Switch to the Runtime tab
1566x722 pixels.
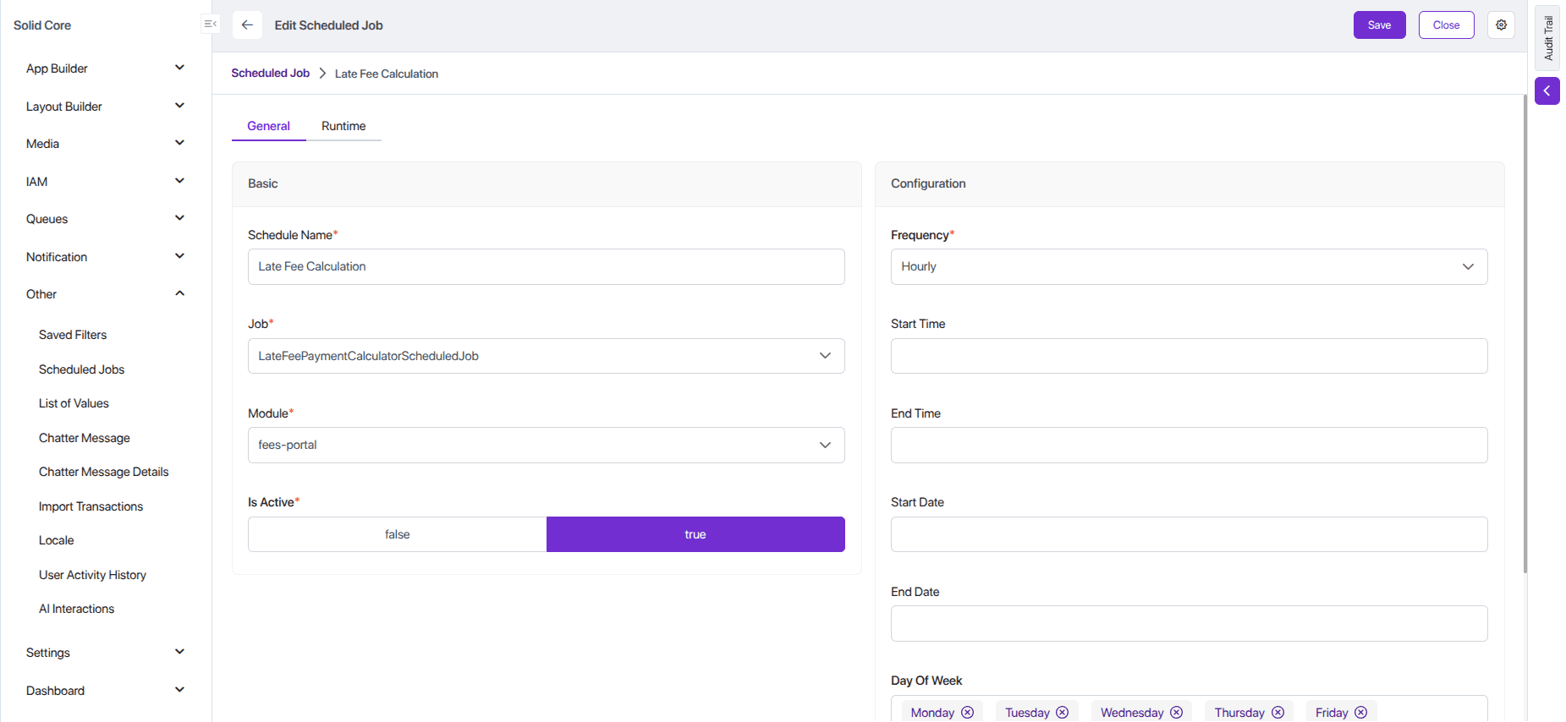(x=343, y=126)
